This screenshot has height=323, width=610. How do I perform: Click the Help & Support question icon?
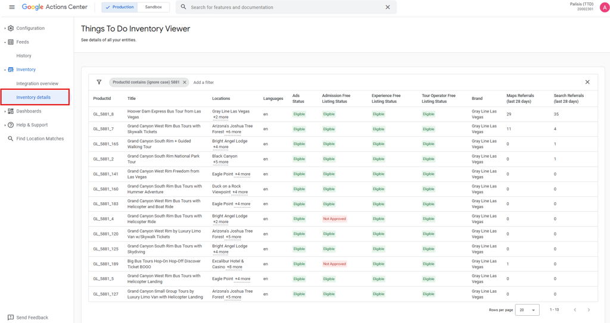11,125
